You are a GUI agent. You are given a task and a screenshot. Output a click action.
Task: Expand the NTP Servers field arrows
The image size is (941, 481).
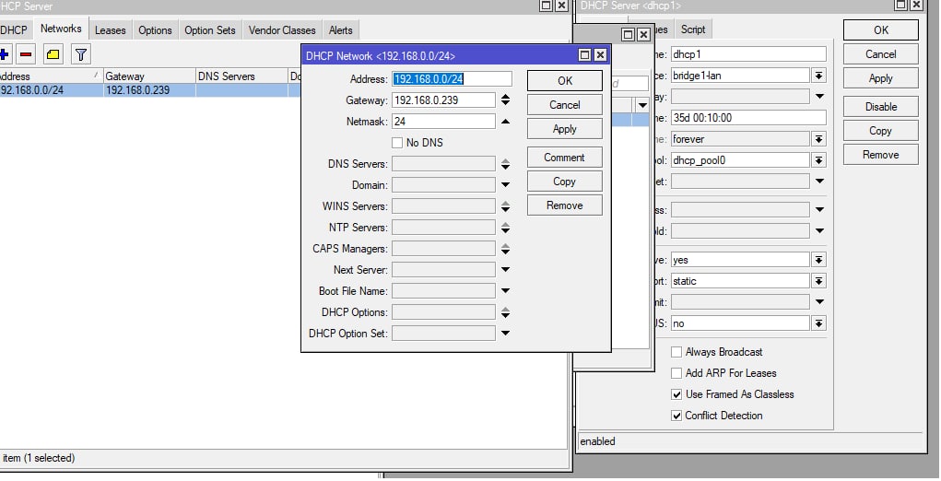coord(505,228)
